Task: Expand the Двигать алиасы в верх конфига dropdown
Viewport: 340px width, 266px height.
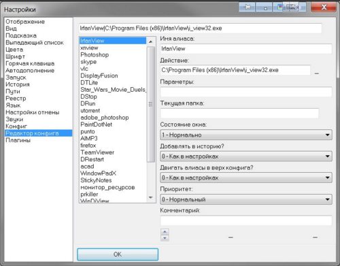Action: click(x=246, y=178)
